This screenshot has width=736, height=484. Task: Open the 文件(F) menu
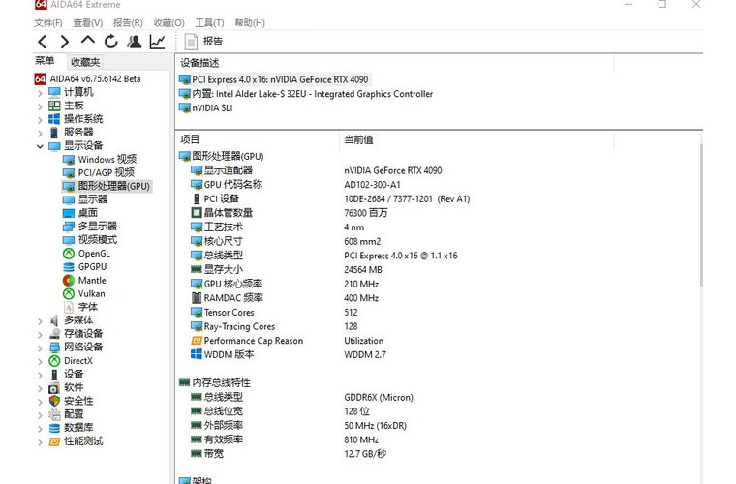[x=48, y=22]
